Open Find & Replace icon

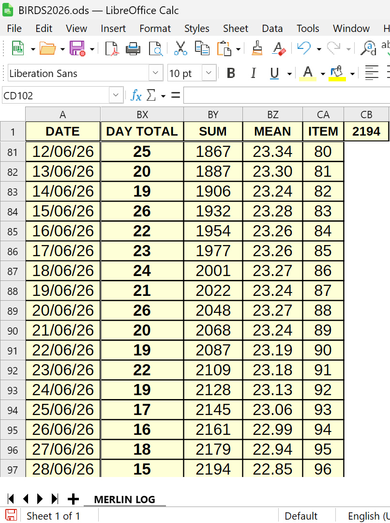pyautogui.click(x=369, y=48)
